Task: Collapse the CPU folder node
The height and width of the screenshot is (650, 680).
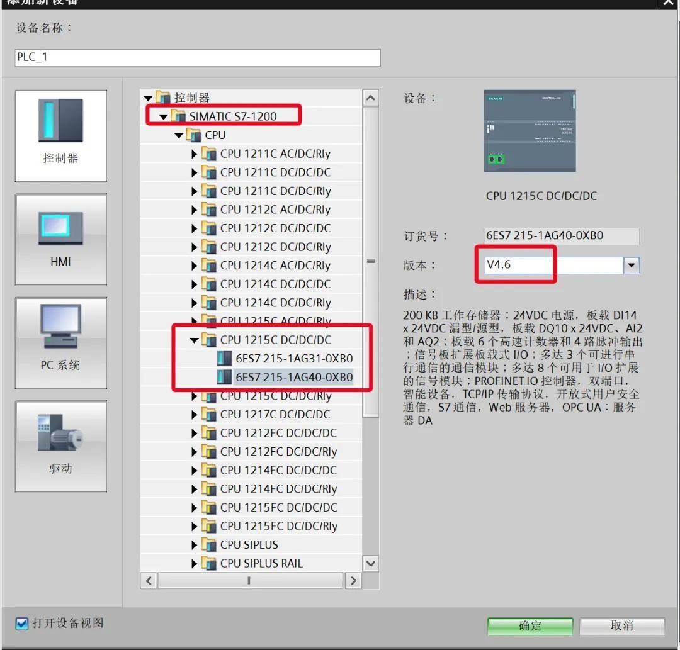Action: [x=179, y=135]
